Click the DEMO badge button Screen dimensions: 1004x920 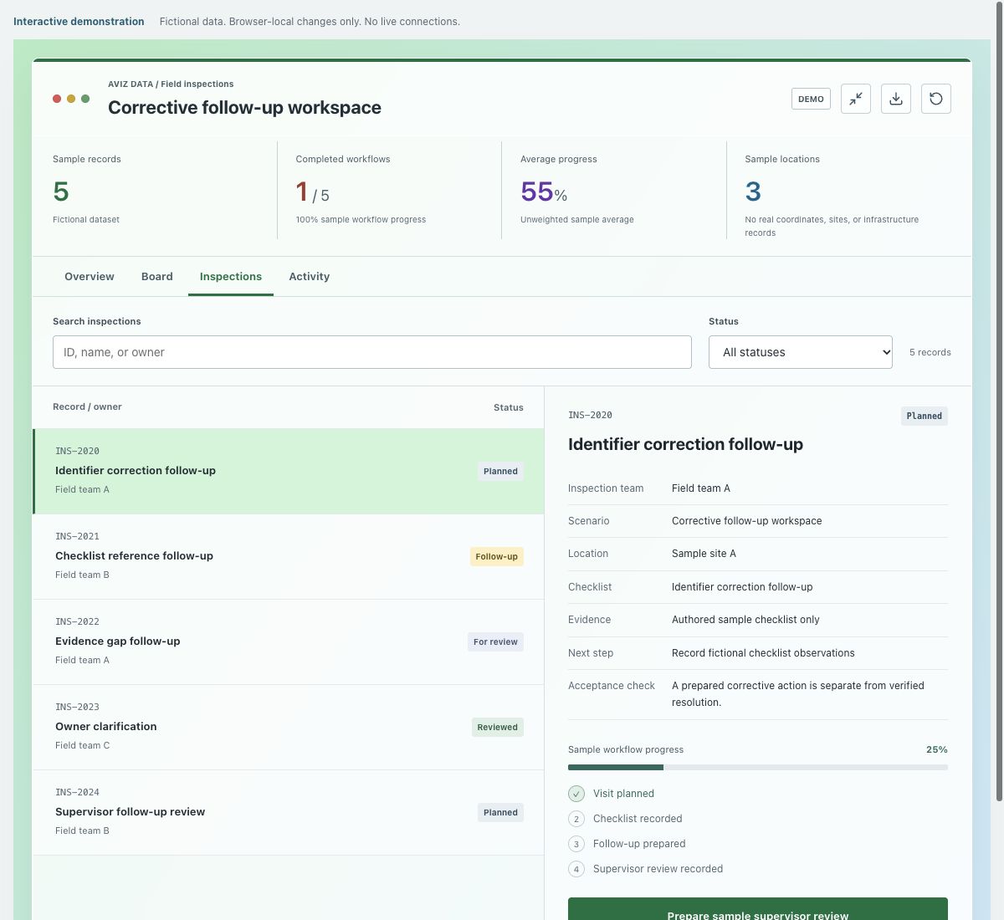coord(811,99)
